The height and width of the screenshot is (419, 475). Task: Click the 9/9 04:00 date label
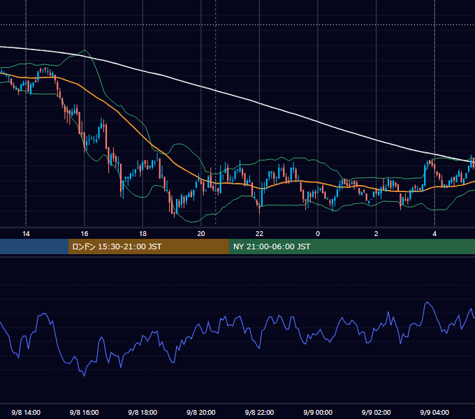[434, 412]
